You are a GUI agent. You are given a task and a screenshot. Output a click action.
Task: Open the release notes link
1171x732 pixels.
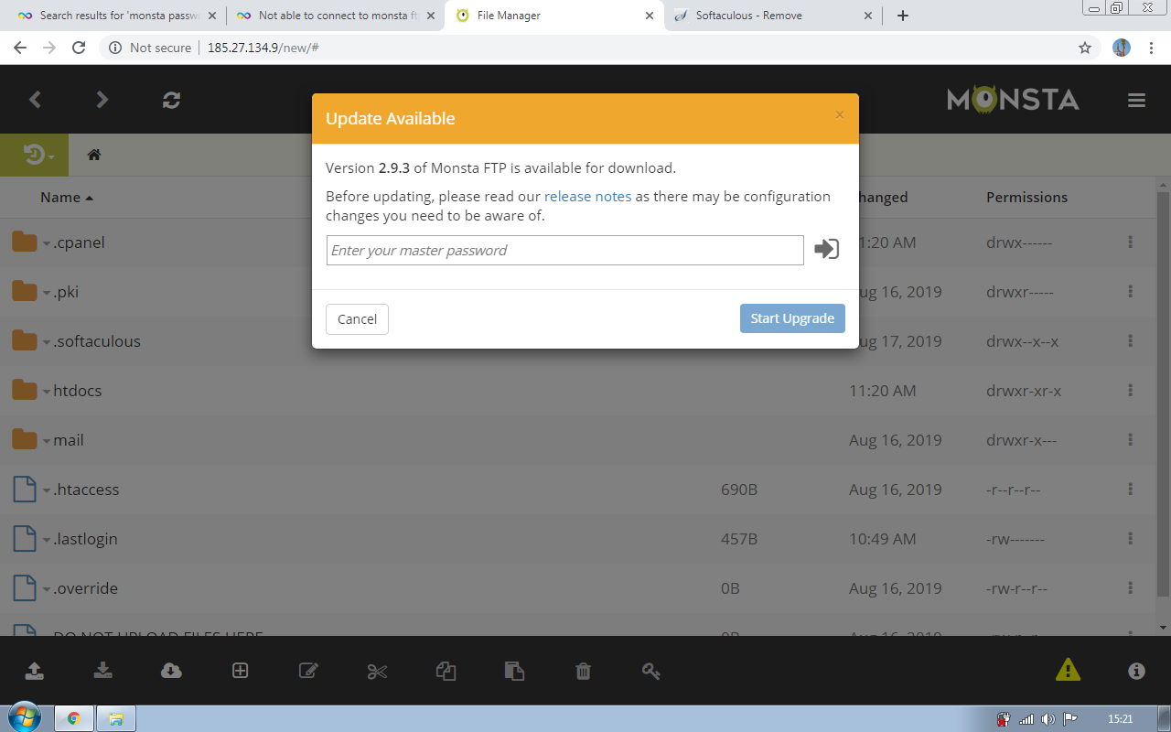click(x=587, y=197)
